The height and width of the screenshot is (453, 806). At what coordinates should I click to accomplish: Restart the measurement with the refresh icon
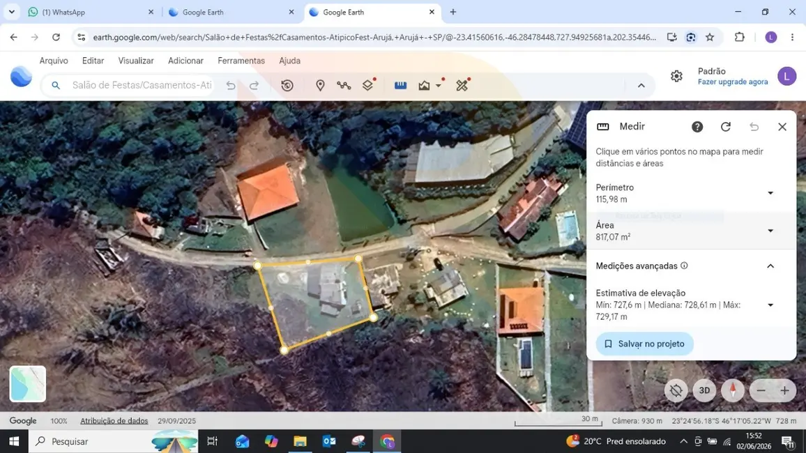coord(725,127)
